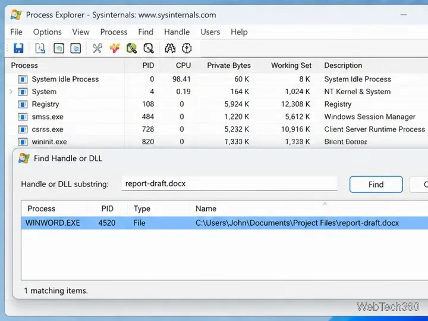The width and height of the screenshot is (428, 321).
Task: Open the System Information window icon
Action: (x=59, y=48)
